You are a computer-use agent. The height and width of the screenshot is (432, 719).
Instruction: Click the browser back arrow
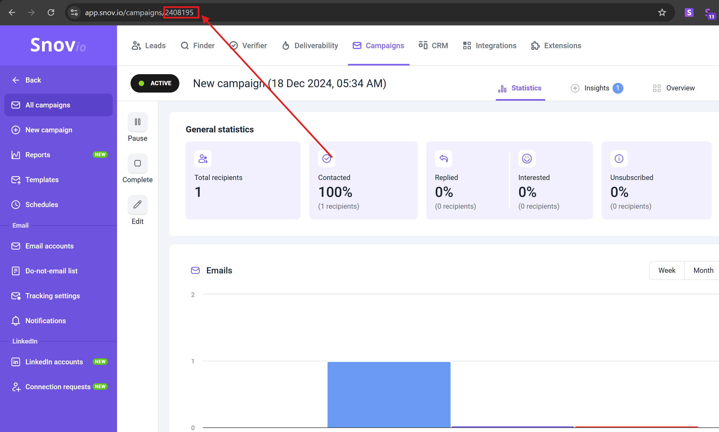[x=12, y=12]
